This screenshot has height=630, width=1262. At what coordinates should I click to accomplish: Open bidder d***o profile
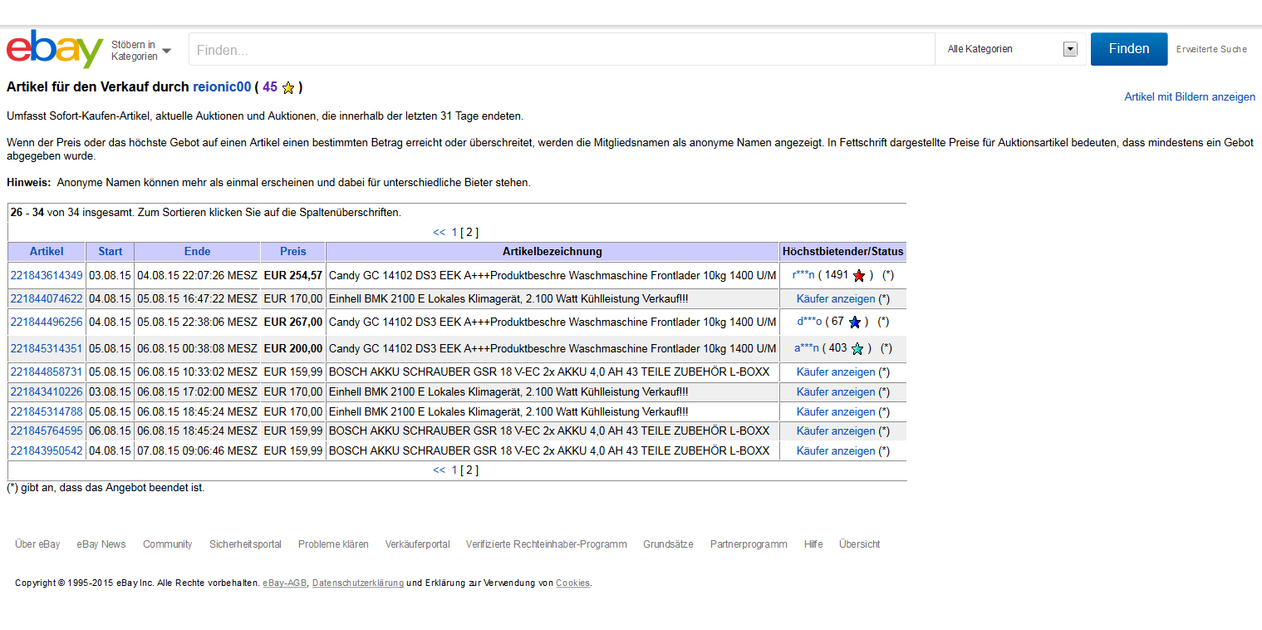click(x=809, y=321)
